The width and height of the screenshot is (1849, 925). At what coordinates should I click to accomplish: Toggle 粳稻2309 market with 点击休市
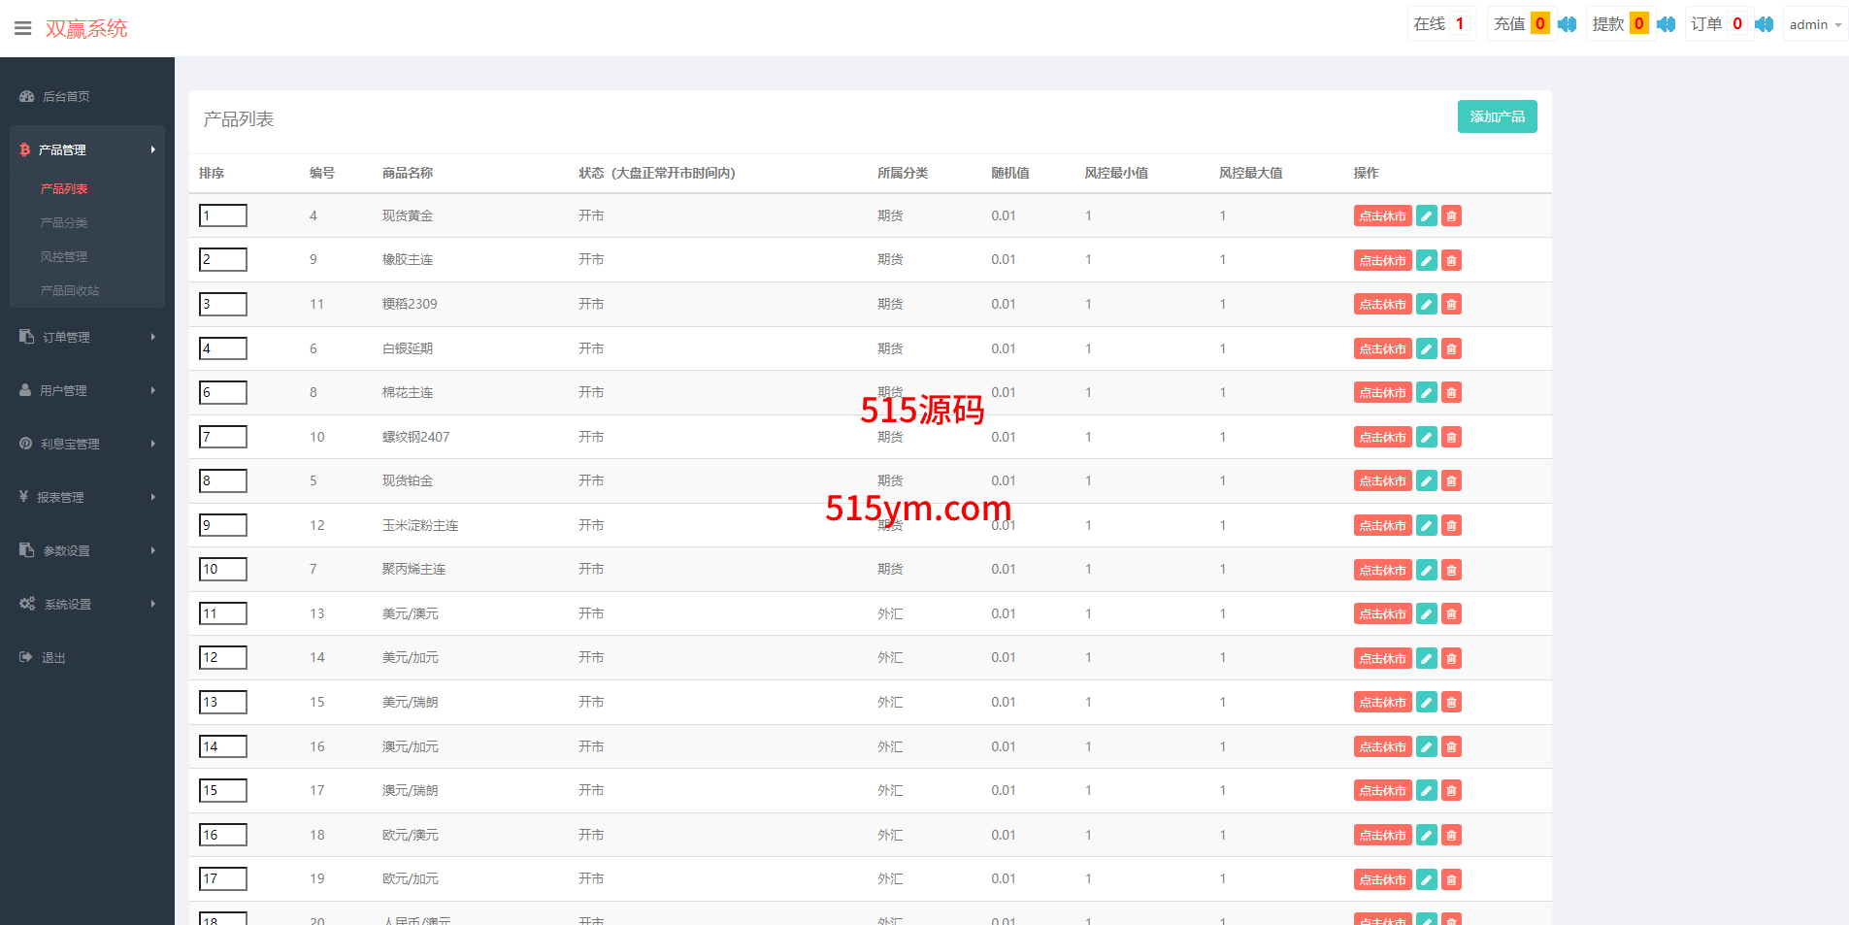[1382, 305]
